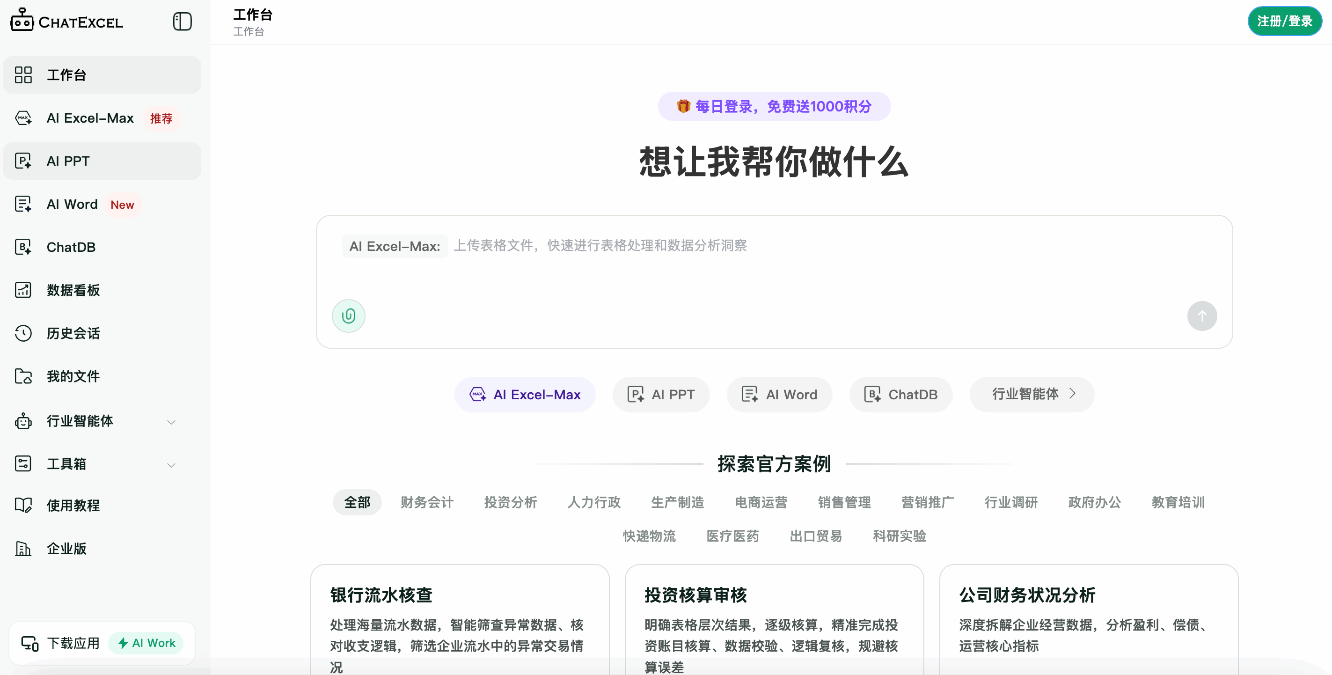This screenshot has width=1332, height=675.
Task: Expand the 工具箱 sidebar chevron
Action: point(171,465)
